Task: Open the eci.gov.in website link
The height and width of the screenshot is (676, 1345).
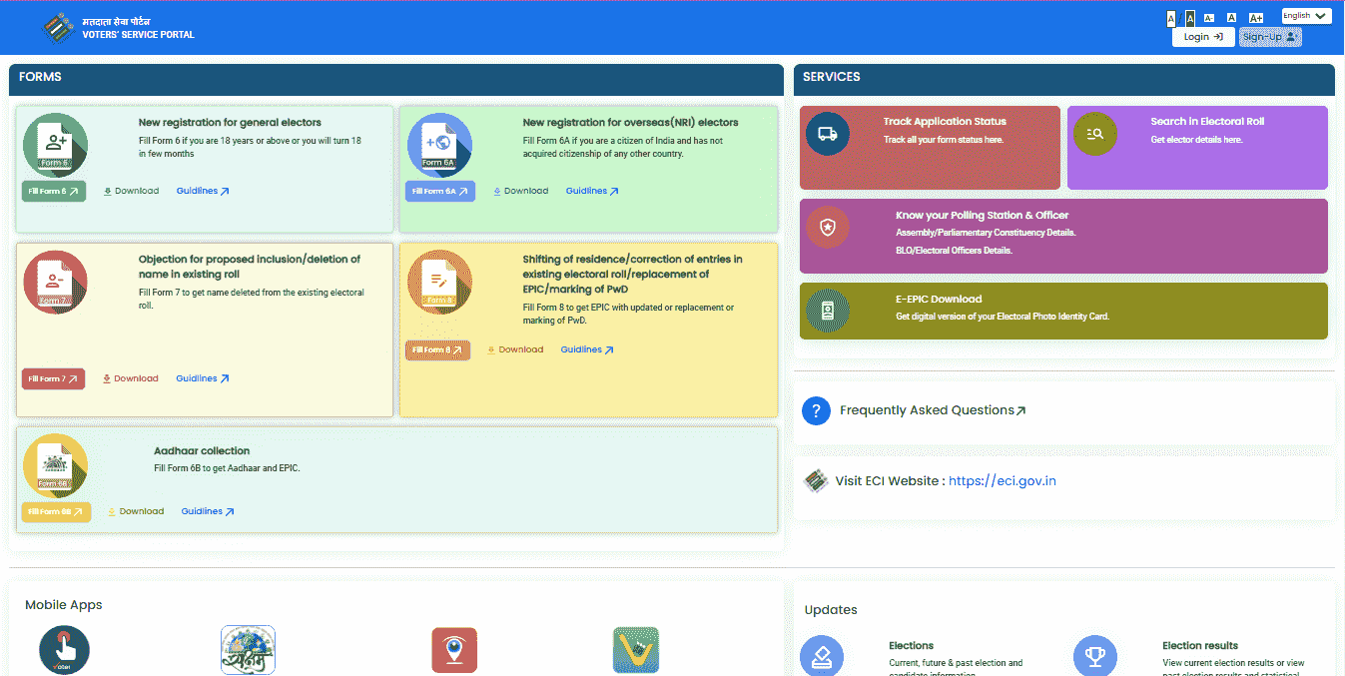Action: pyautogui.click(x=1002, y=481)
